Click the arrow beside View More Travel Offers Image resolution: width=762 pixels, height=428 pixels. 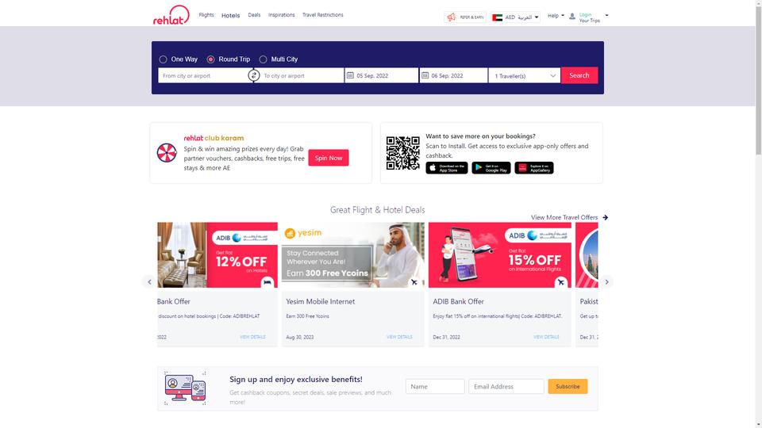coord(605,217)
